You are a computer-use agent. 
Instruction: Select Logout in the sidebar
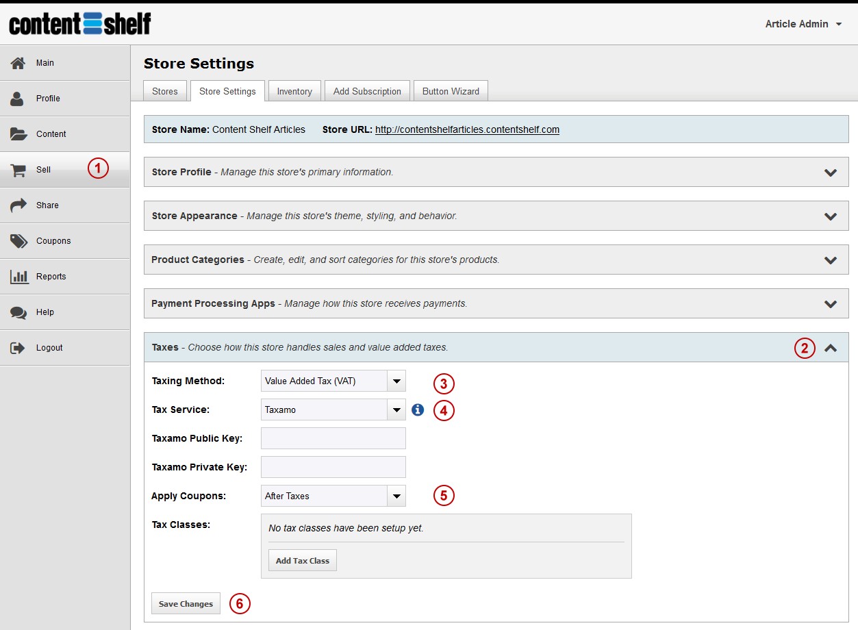point(65,348)
